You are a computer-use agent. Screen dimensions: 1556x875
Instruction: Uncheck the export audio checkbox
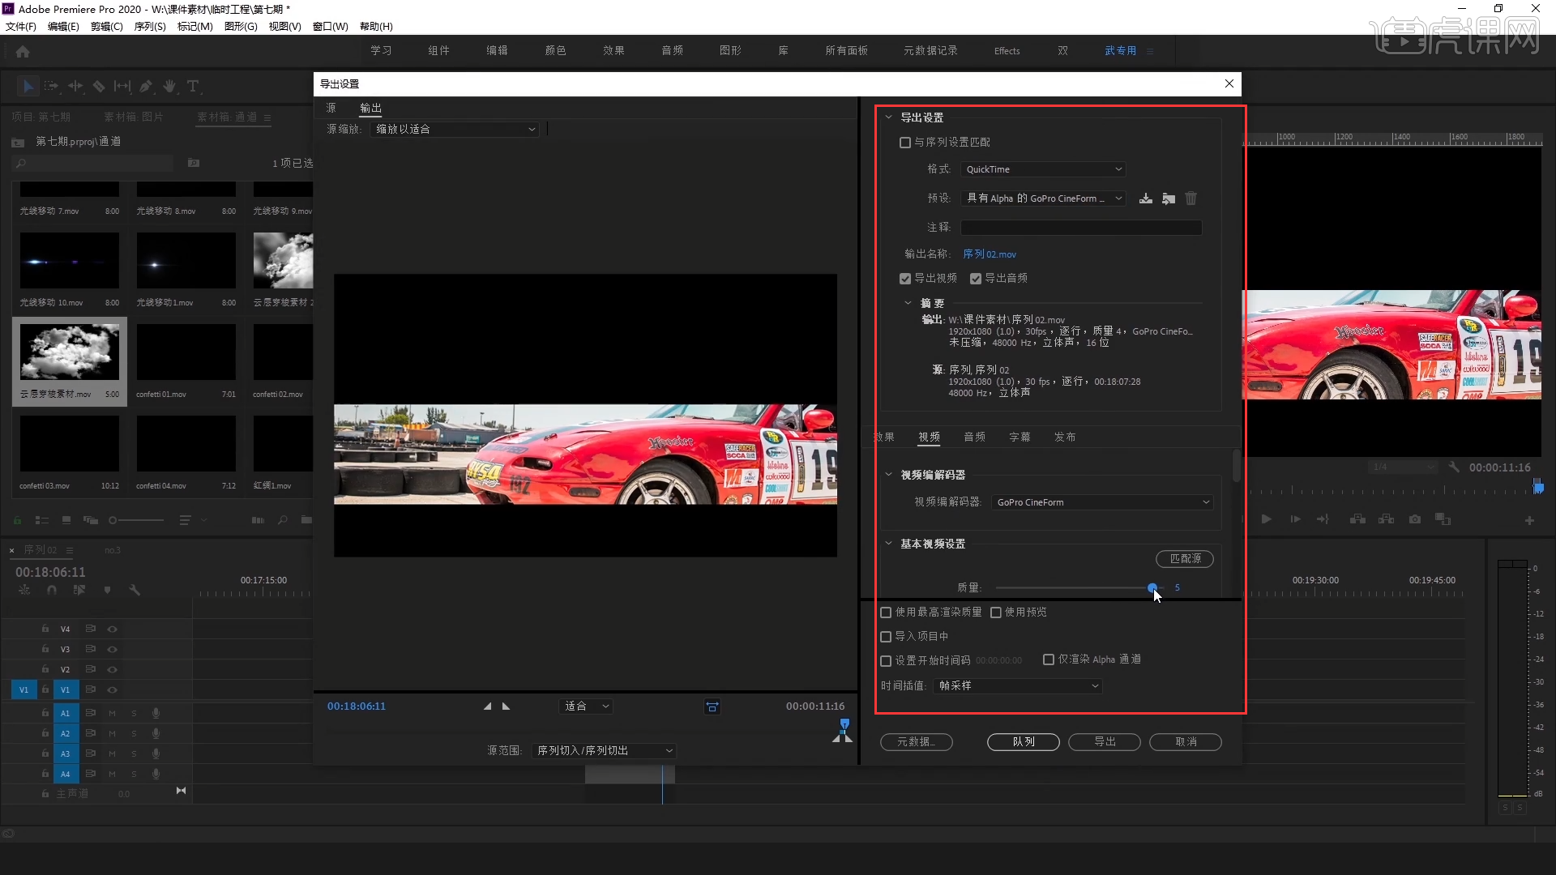(976, 279)
